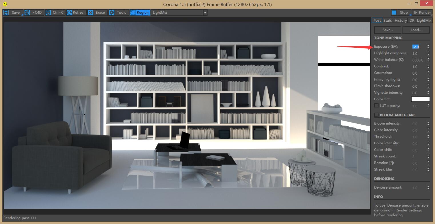Image resolution: width=435 pixels, height=224 pixels.
Task: Click the TONE MAPPING section header
Action: point(388,38)
